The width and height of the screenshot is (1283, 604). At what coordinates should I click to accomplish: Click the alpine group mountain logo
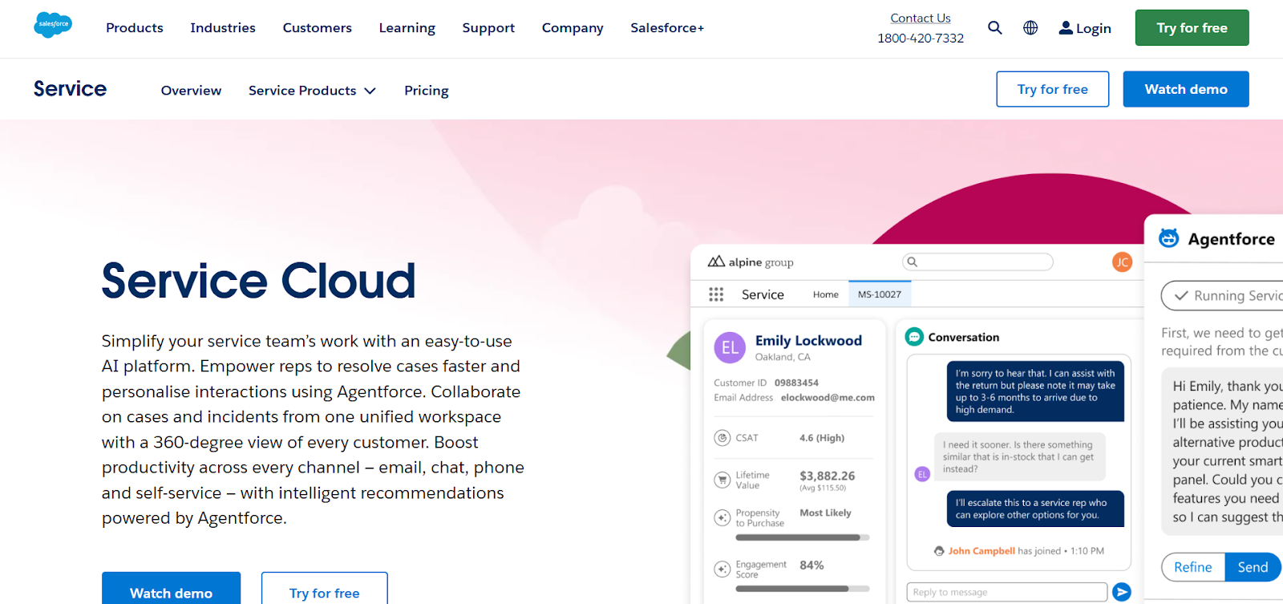click(716, 261)
